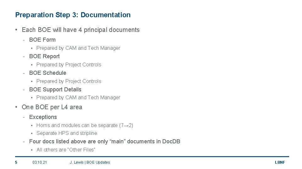
Task: Select 'Prepared by CAM and Tech Manager' under Support Details
Action: pos(78,98)
